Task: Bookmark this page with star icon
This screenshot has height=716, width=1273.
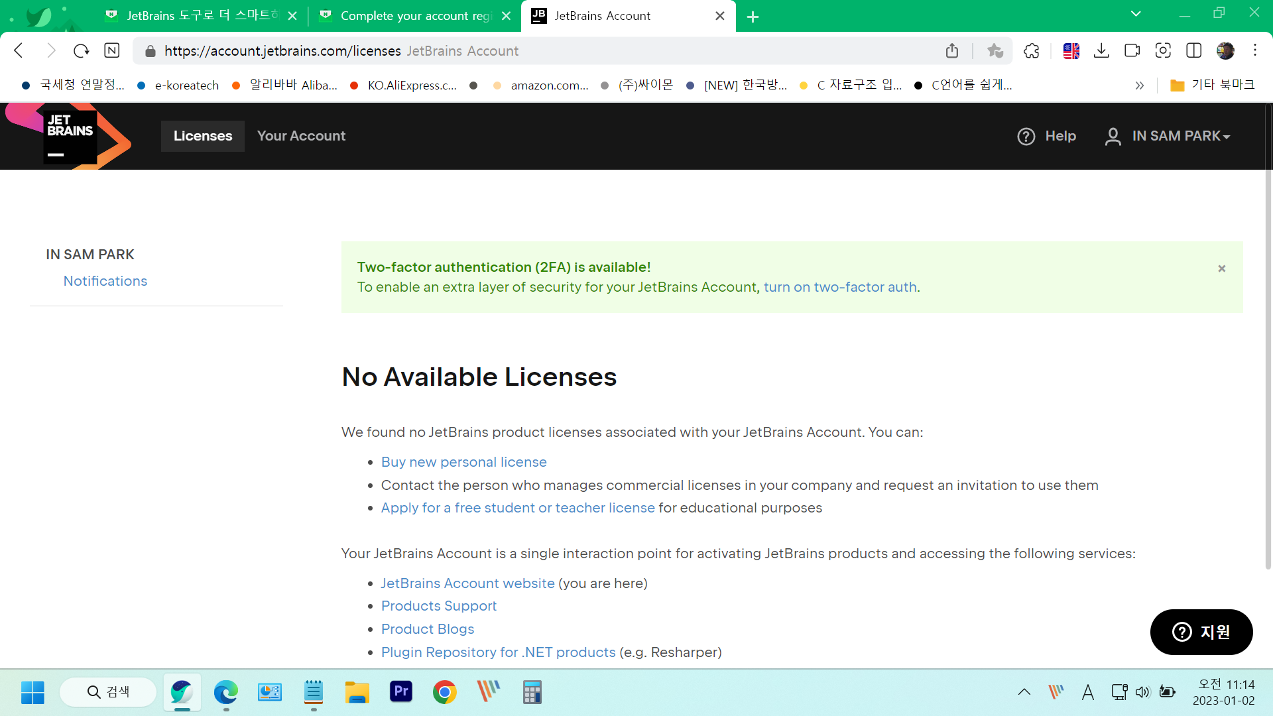Action: (995, 50)
